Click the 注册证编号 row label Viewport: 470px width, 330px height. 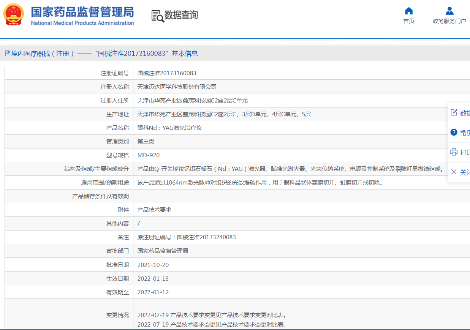click(114, 73)
